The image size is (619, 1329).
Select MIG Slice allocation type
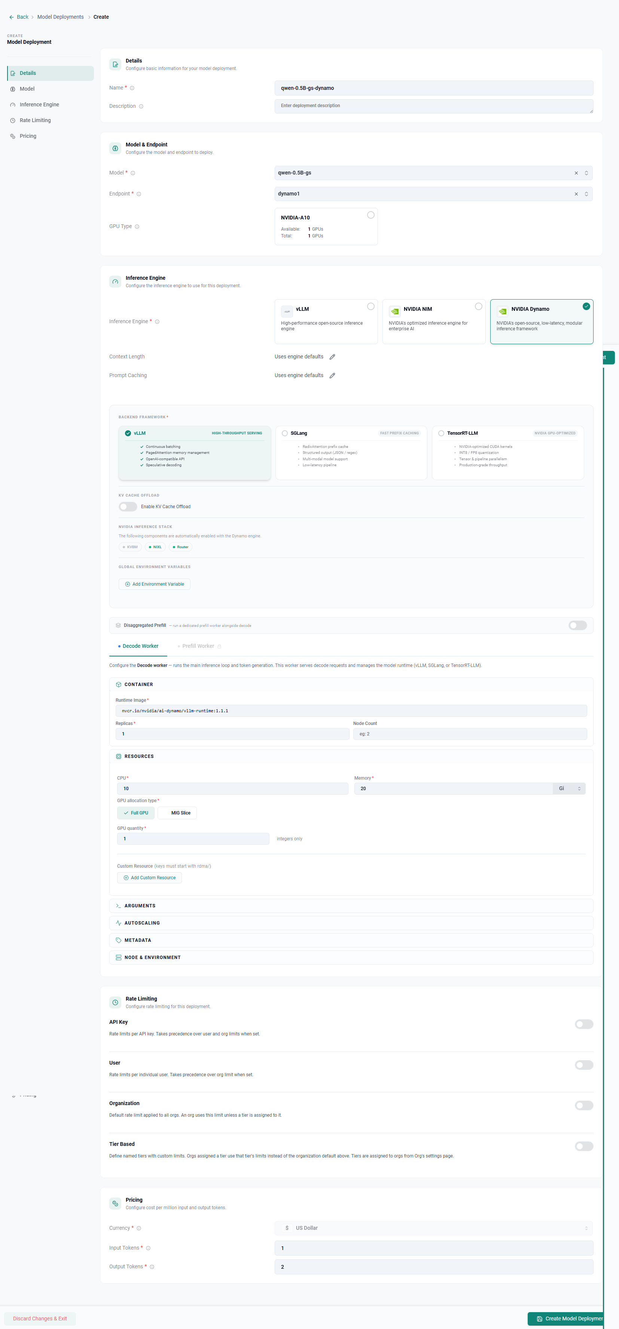[177, 813]
